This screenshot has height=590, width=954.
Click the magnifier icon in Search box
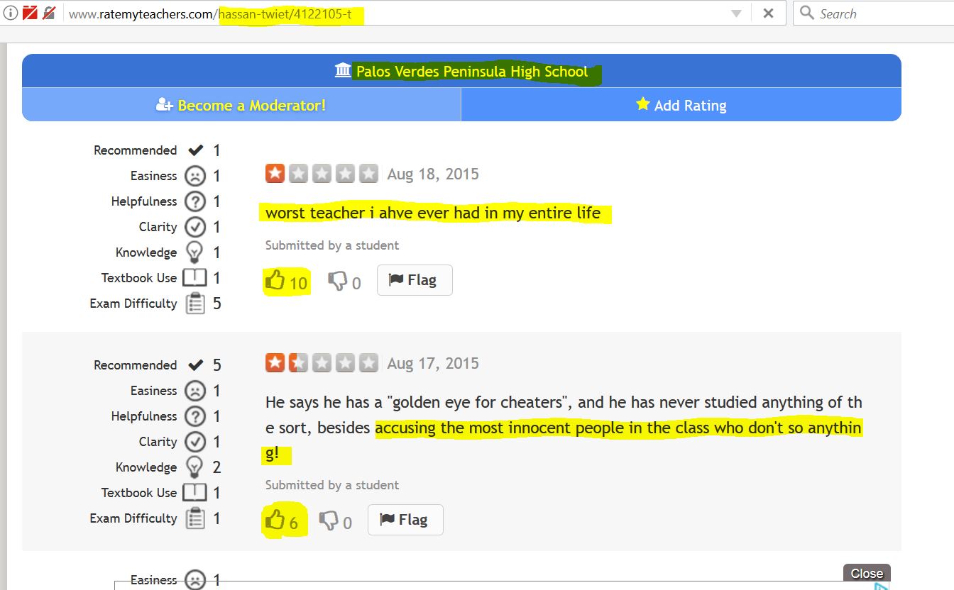pos(806,13)
